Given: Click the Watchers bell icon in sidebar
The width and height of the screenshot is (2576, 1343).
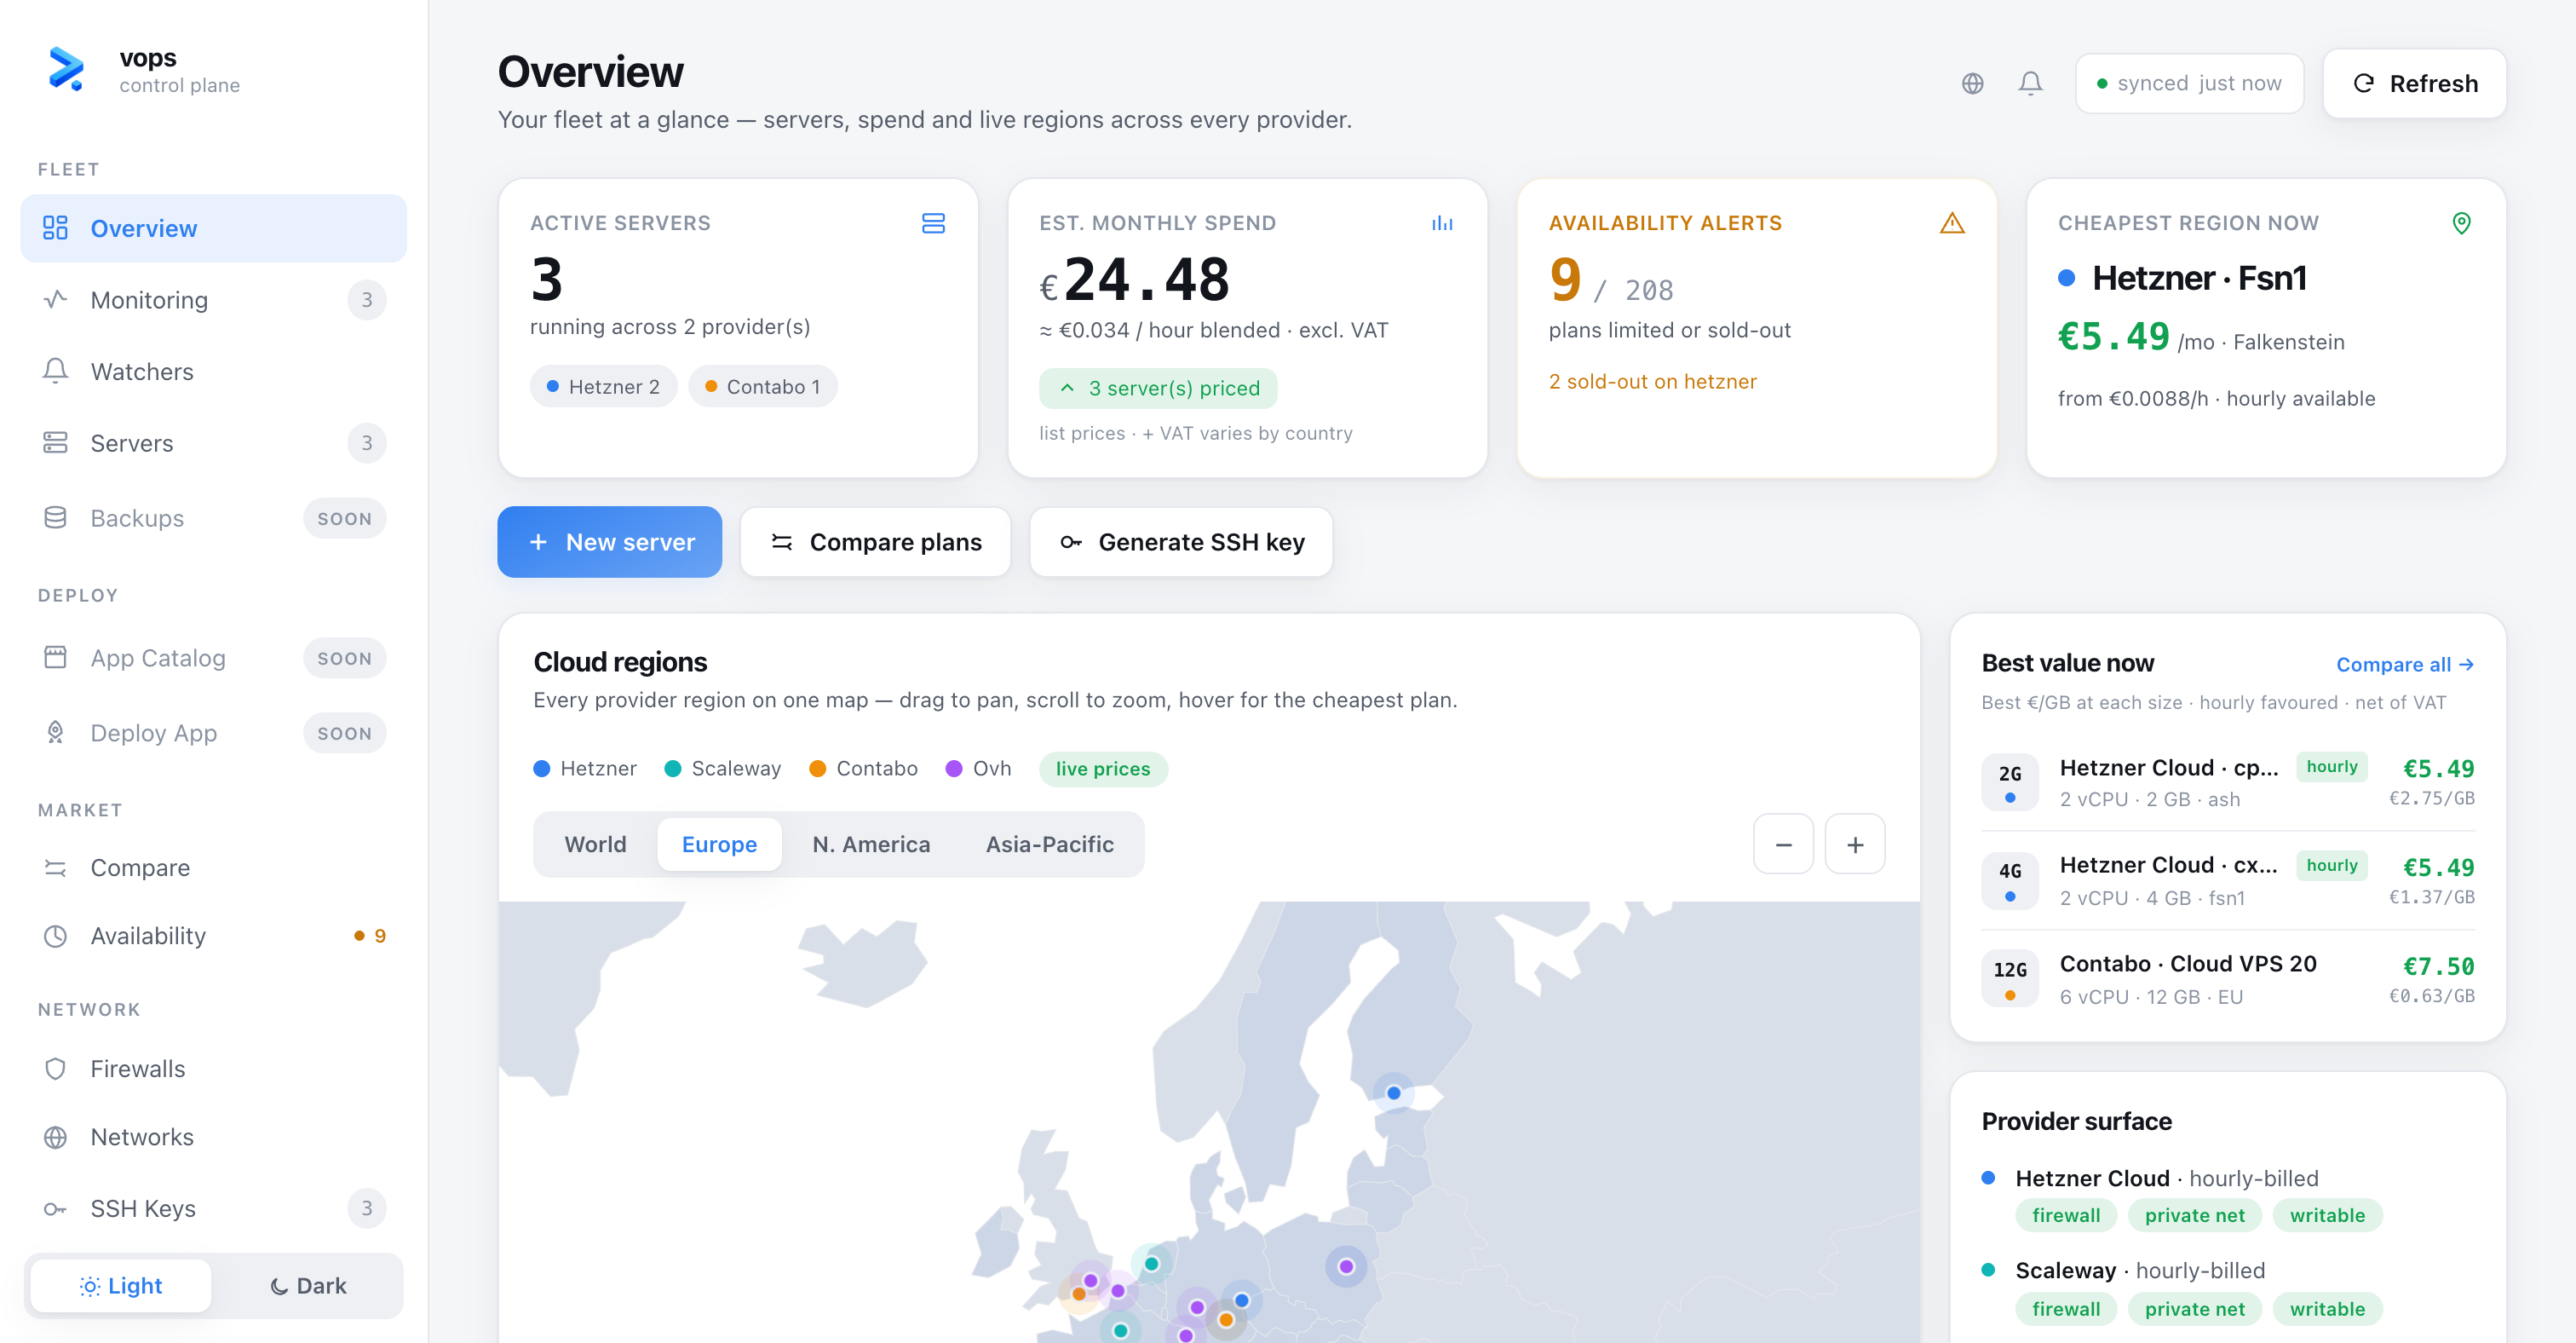Looking at the screenshot, I should point(55,371).
